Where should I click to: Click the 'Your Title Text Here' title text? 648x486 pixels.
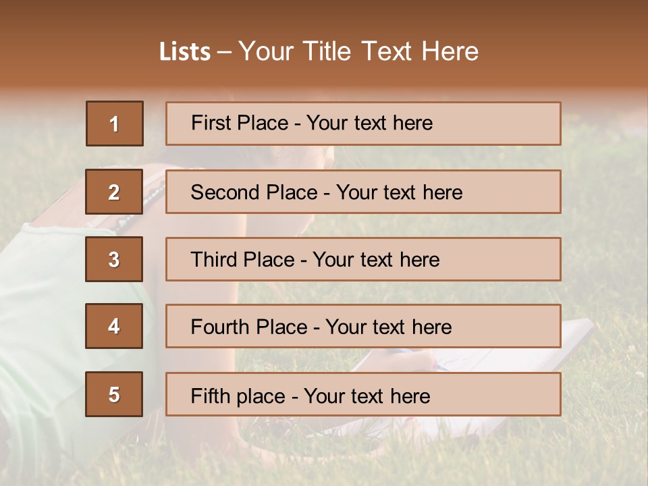coord(358,51)
